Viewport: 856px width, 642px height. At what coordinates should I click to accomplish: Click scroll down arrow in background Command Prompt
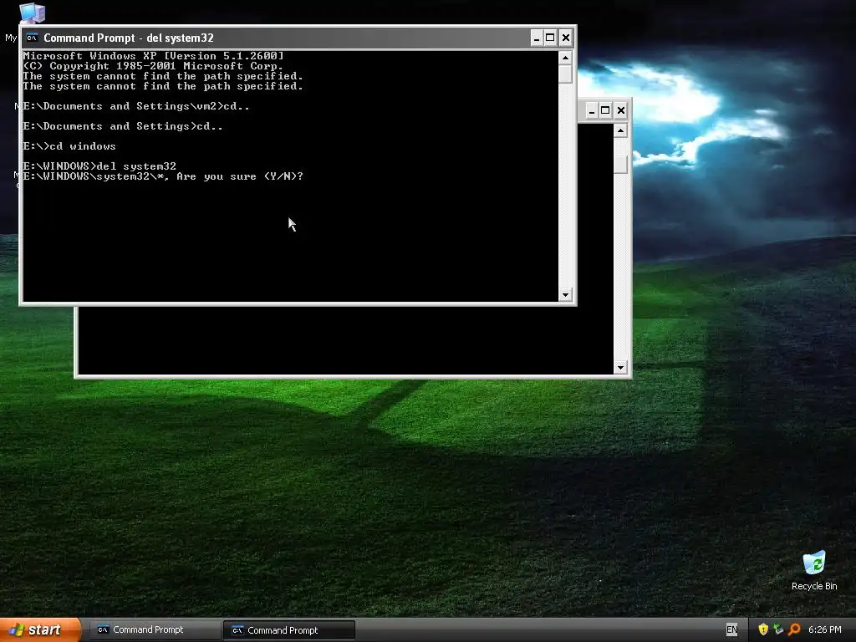coord(620,368)
